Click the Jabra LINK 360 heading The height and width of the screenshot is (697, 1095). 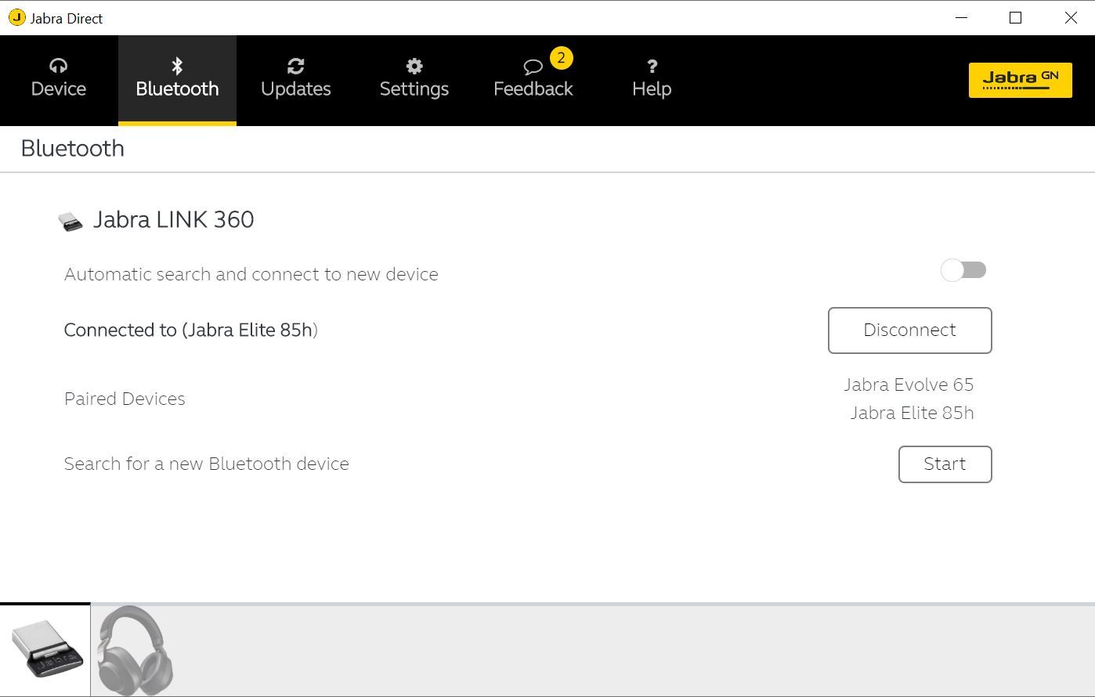point(173,219)
